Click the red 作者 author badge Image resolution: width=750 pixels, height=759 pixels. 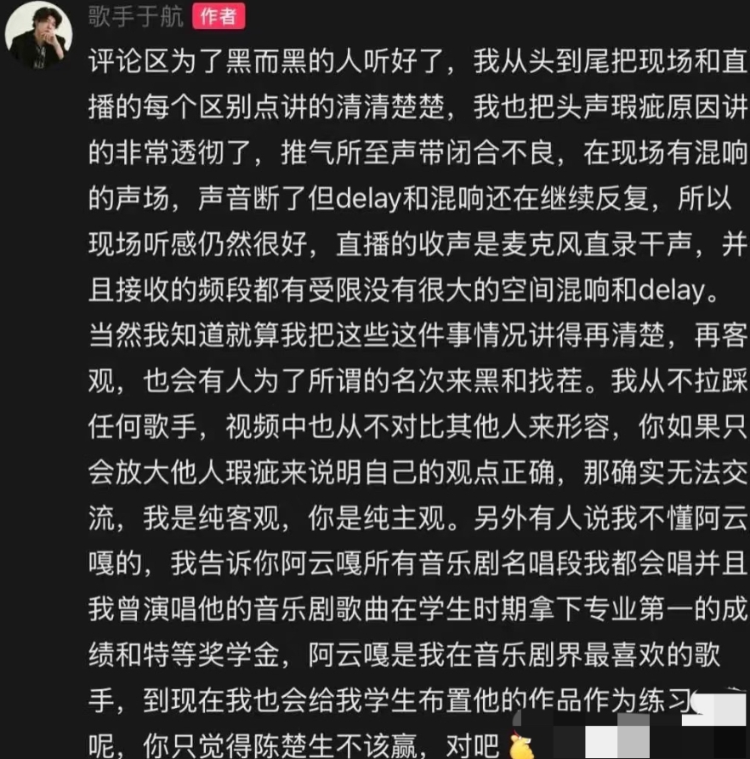pos(219,16)
